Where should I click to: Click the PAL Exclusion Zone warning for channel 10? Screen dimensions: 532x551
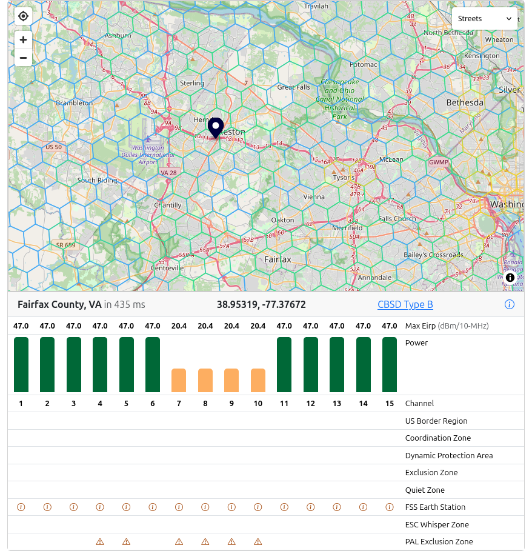258,541
